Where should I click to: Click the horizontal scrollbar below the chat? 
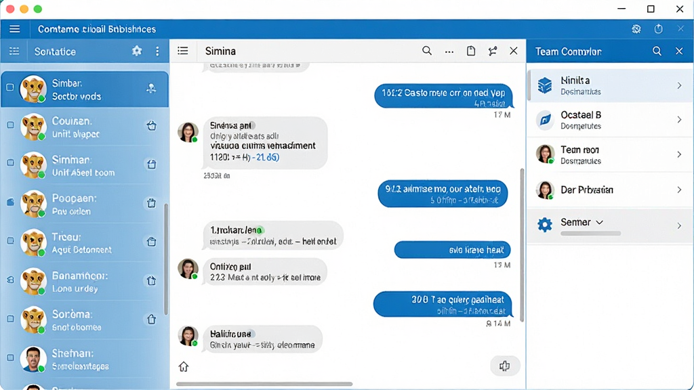[264, 384]
